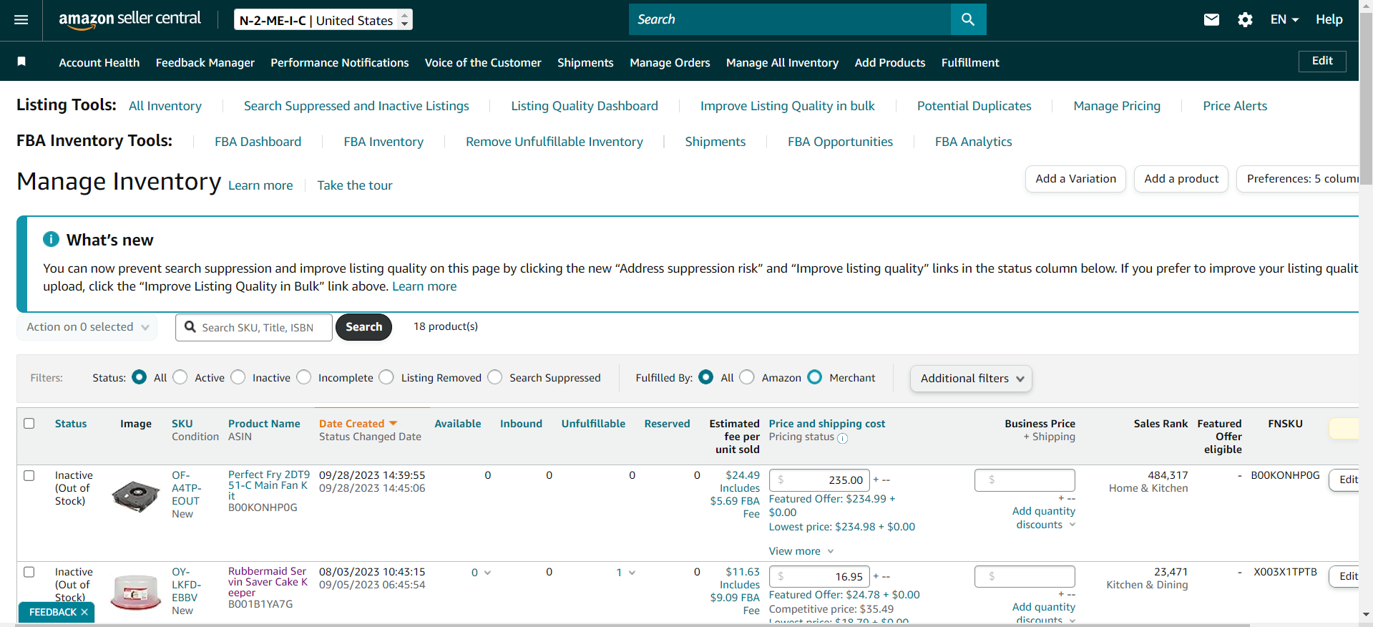
Task: Click the Add a Variation button
Action: pyautogui.click(x=1075, y=179)
